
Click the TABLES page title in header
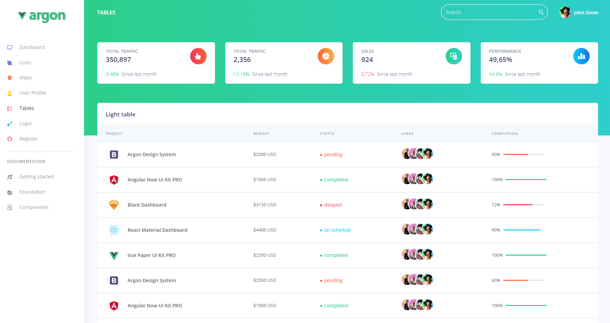pyautogui.click(x=106, y=13)
